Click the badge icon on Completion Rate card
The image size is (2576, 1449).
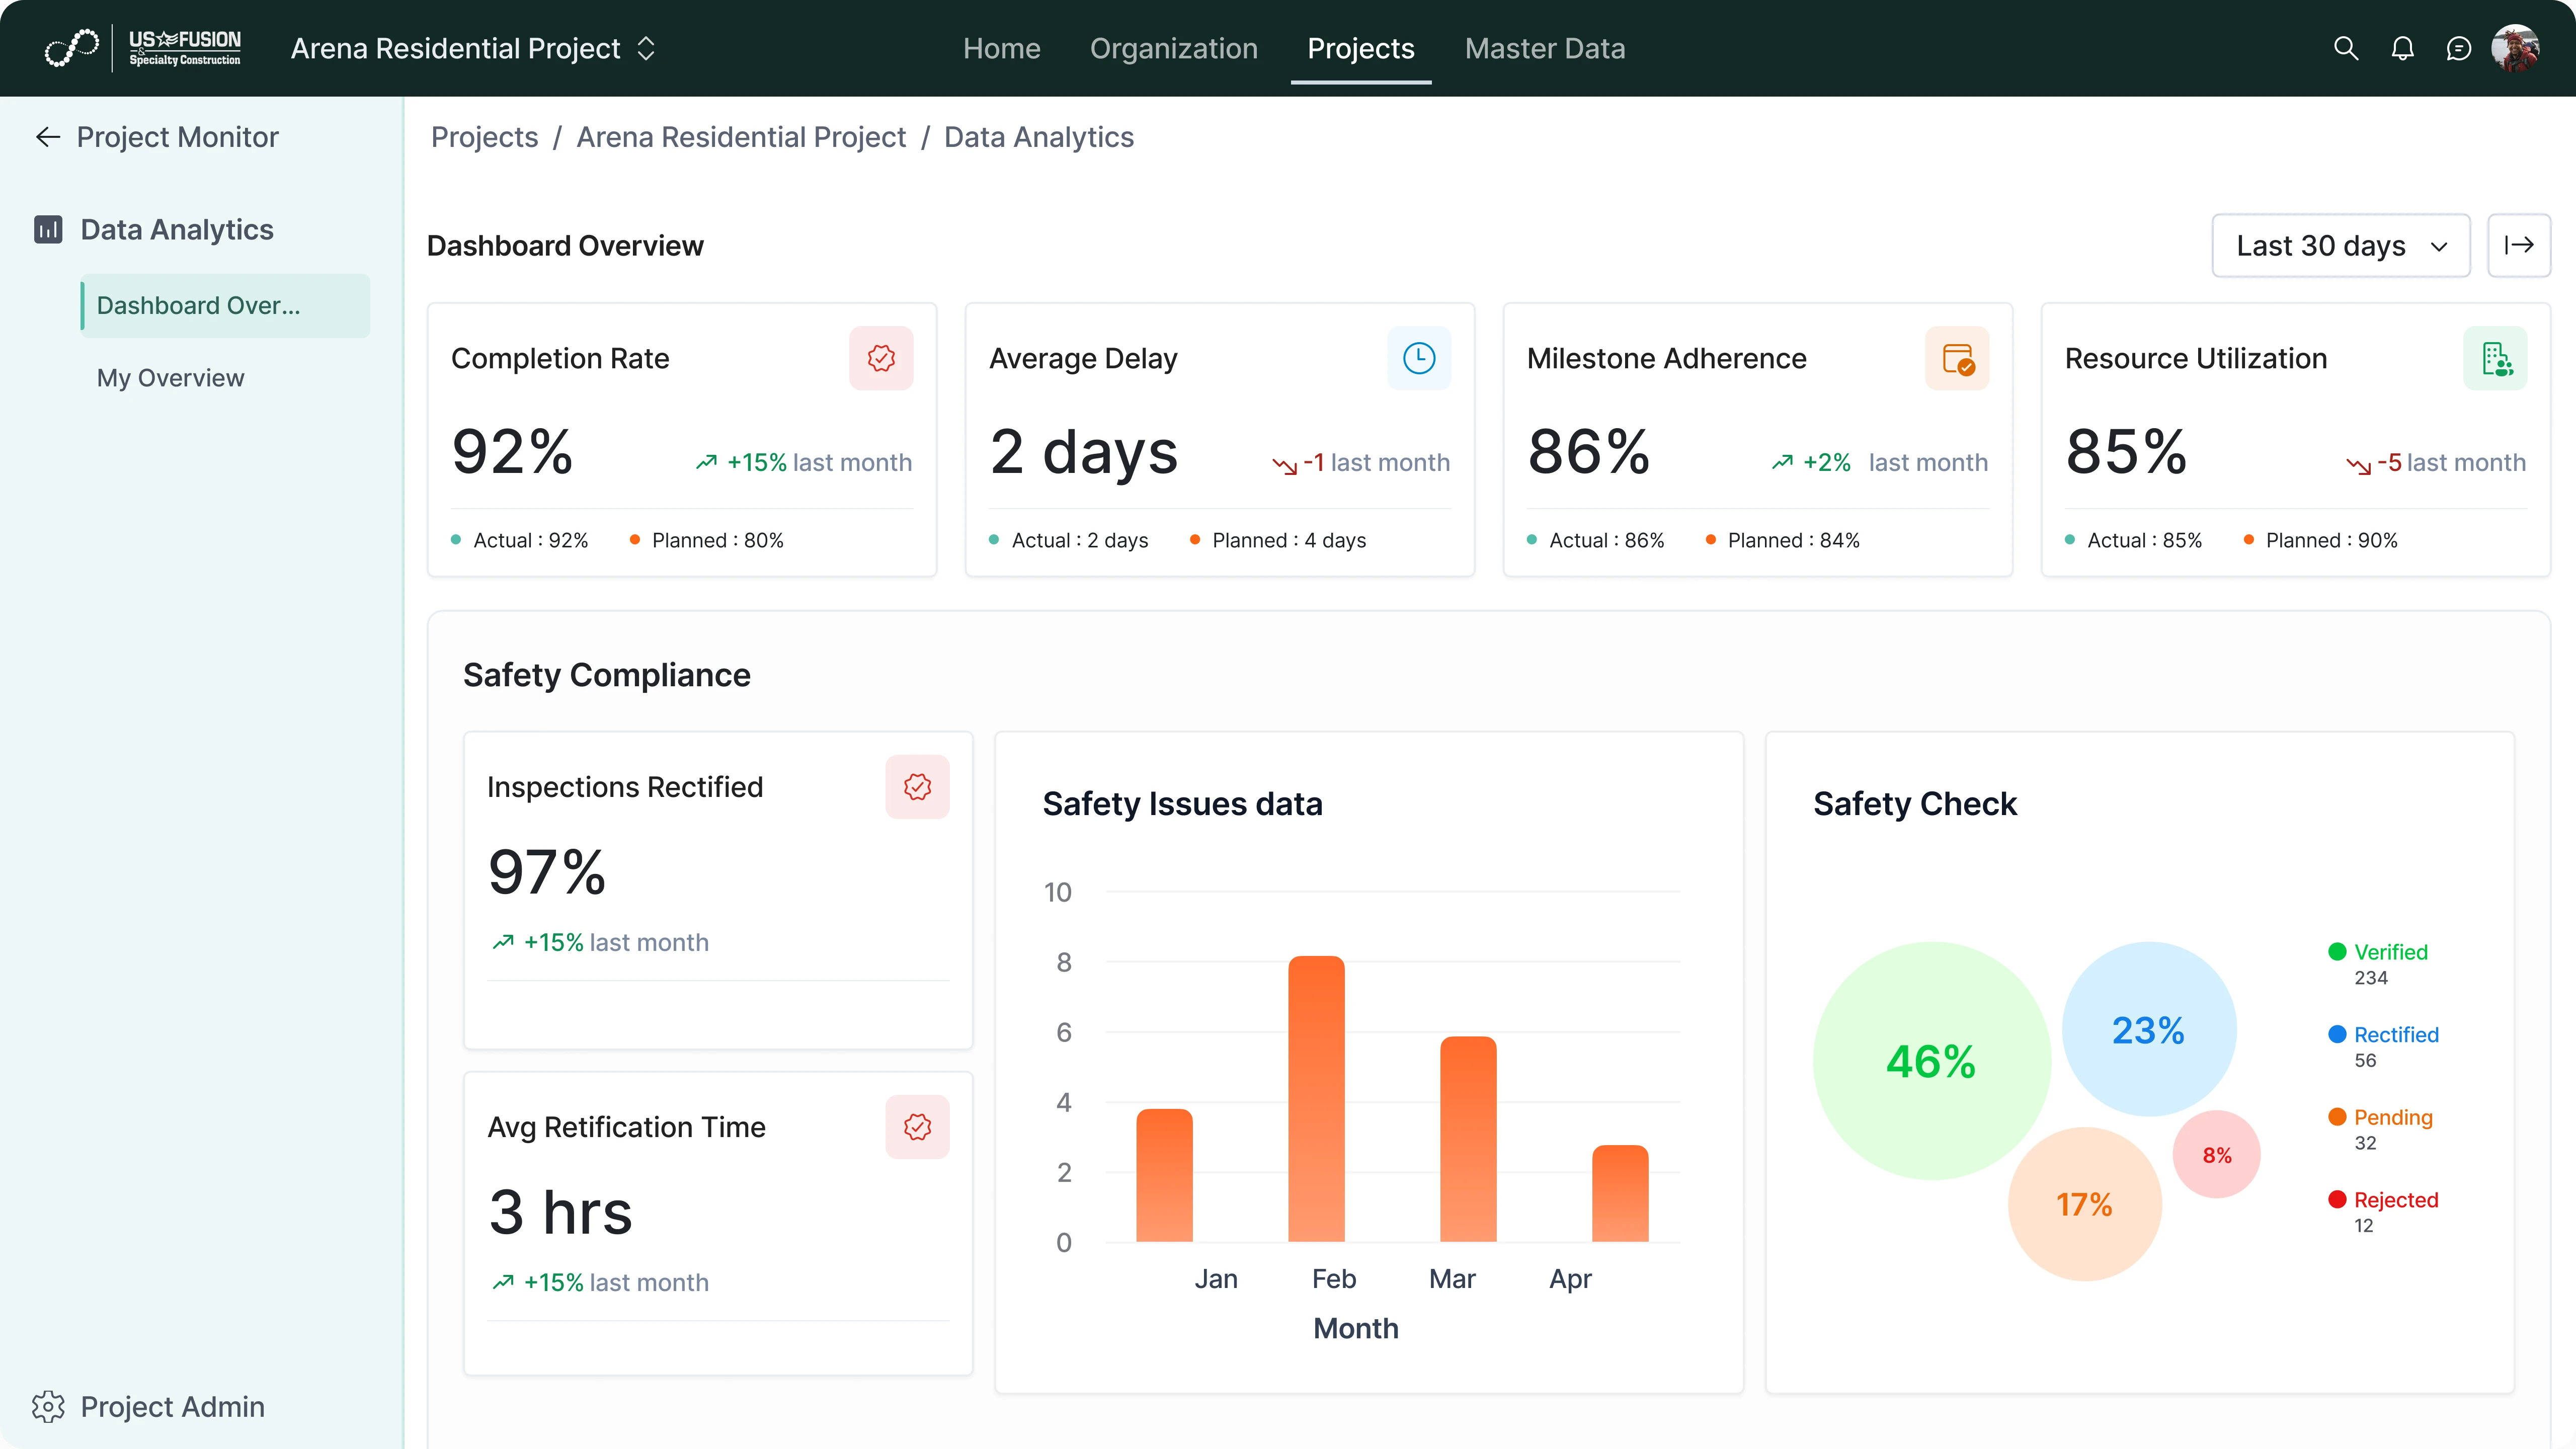pyautogui.click(x=881, y=358)
